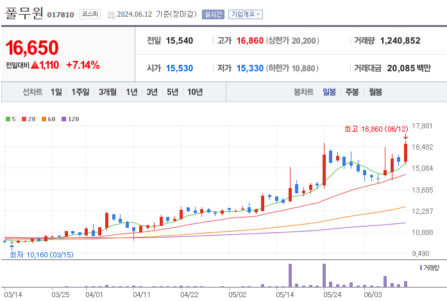The width and height of the screenshot is (447, 301).
Task: Click the red 20-day moving average swatch
Action: [x=24, y=119]
